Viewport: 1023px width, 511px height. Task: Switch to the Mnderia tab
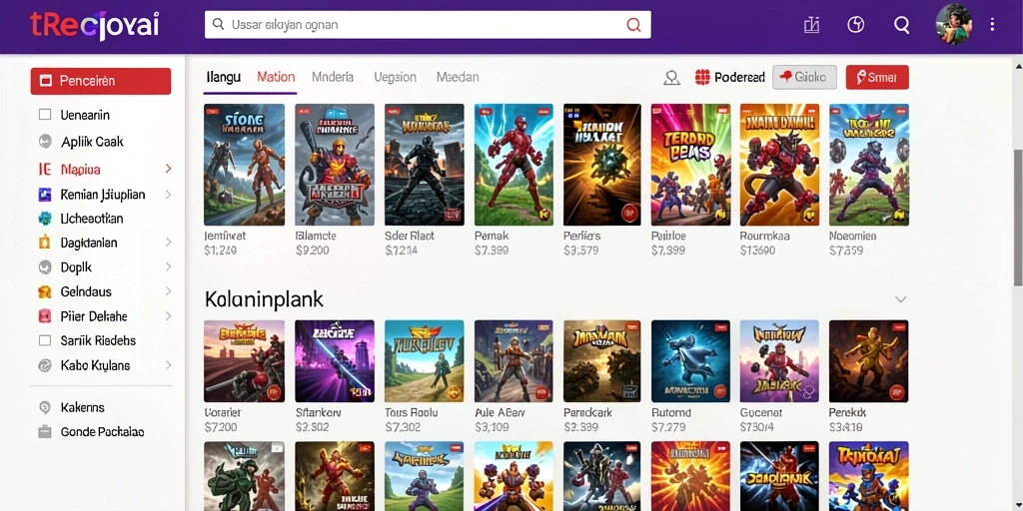coord(333,77)
